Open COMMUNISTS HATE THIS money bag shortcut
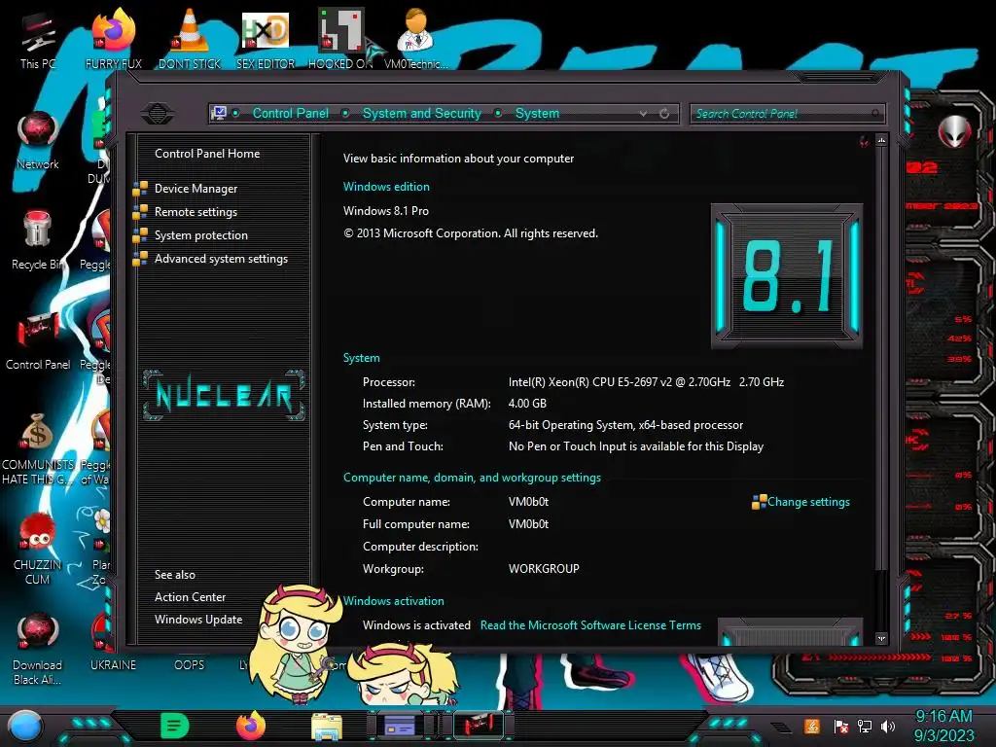Viewport: 996px width, 747px height. [38, 448]
